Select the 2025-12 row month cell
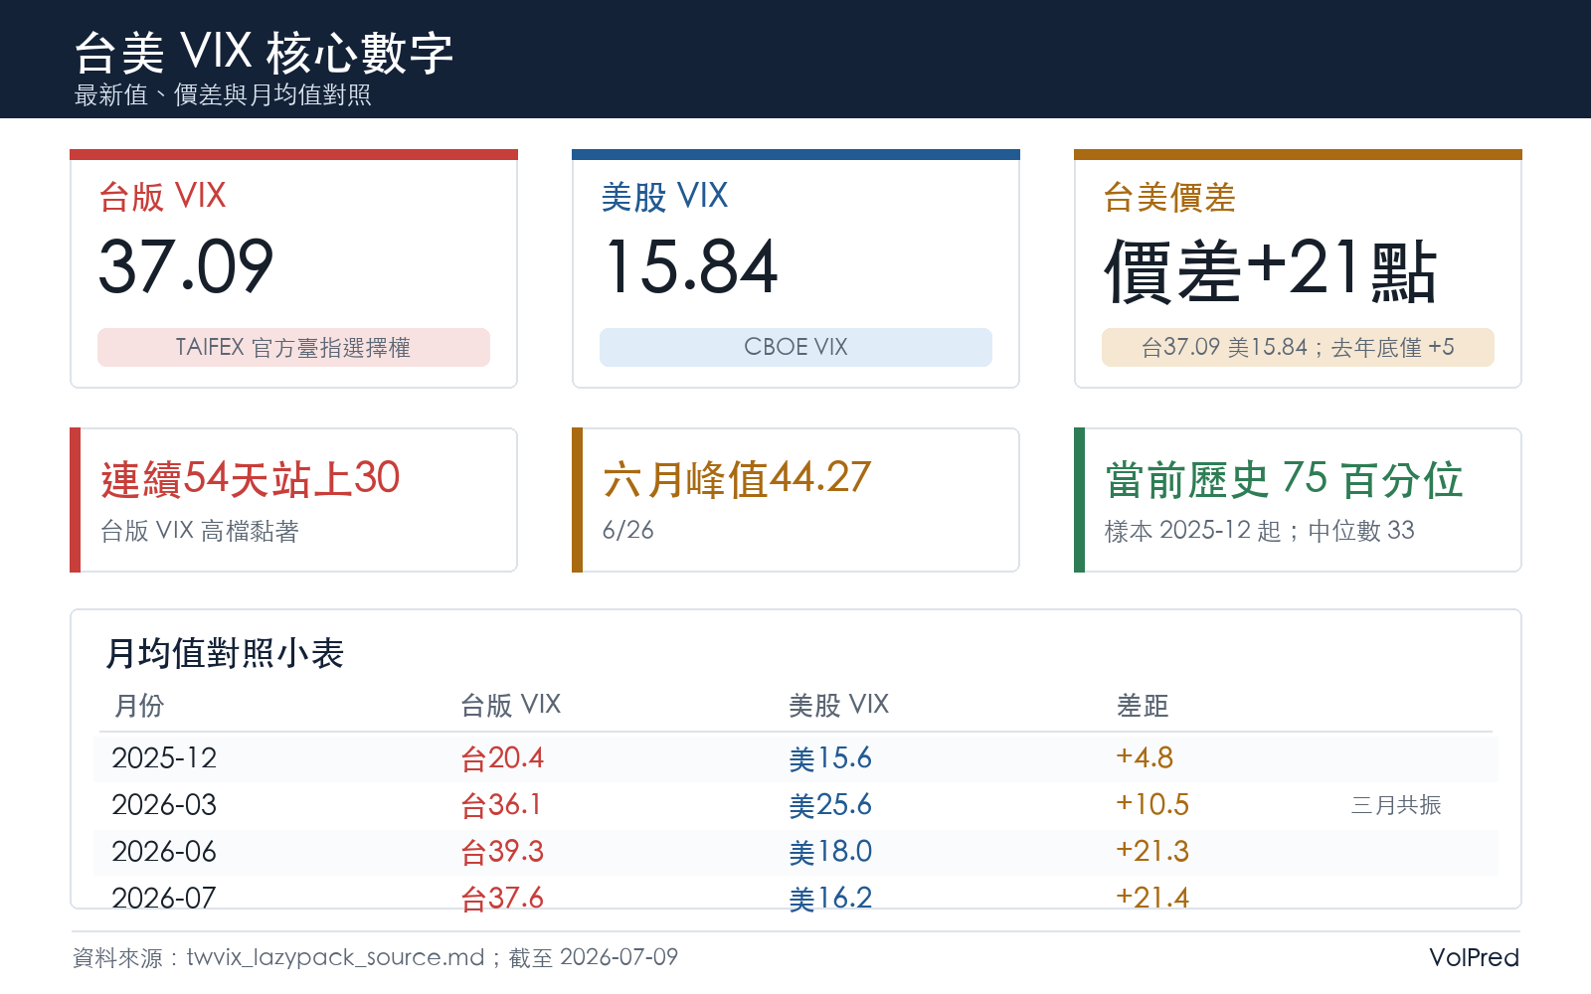 [164, 758]
